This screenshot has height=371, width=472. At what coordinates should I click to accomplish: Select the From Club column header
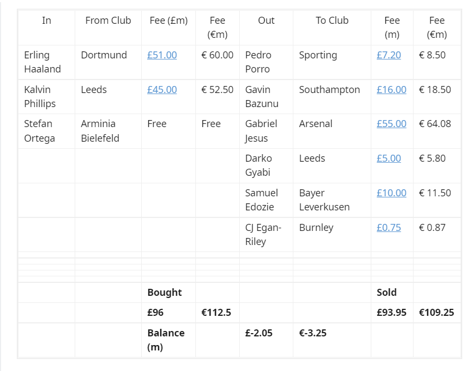pos(108,28)
